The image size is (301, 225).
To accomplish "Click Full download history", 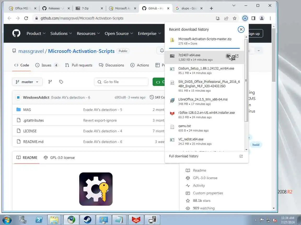I will pyautogui.click(x=184, y=156).
